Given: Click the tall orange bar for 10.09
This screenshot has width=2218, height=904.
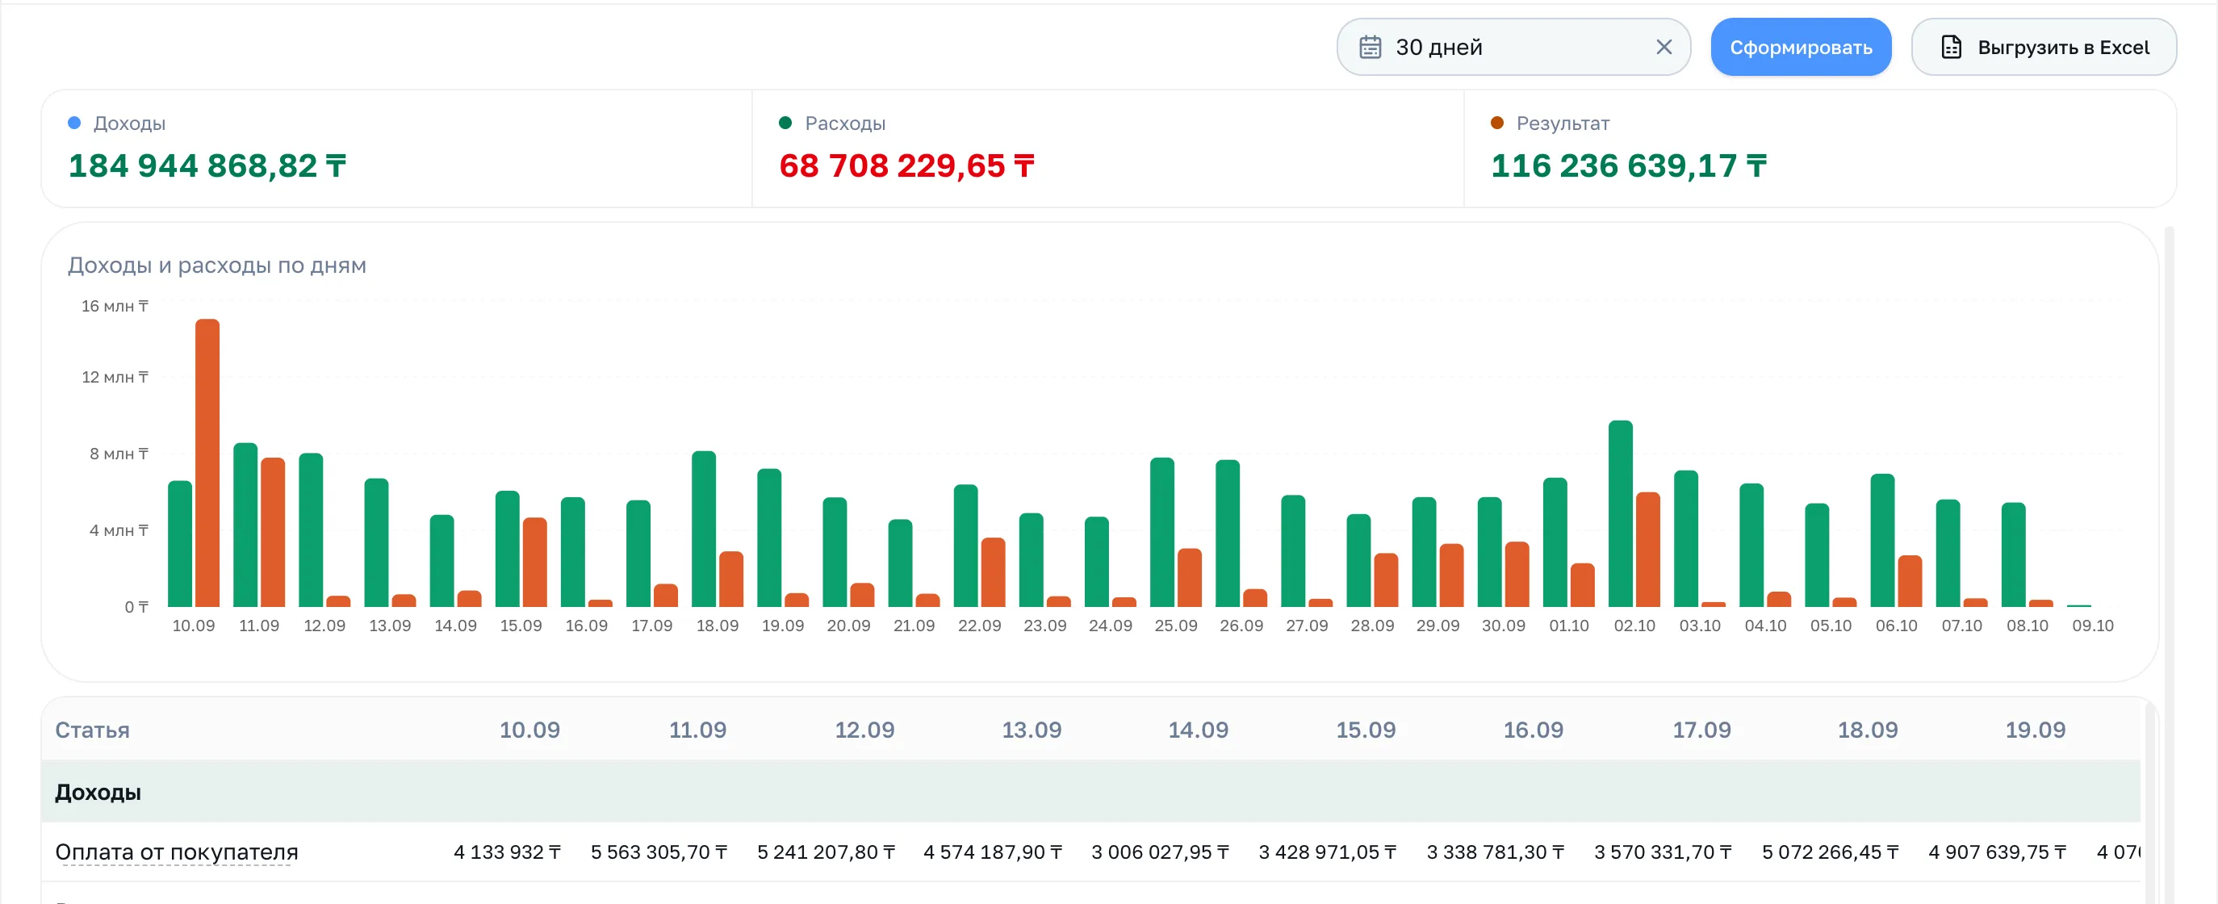Looking at the screenshot, I should pyautogui.click(x=207, y=463).
